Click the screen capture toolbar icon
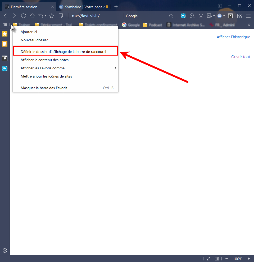The image size is (254, 262). [x=230, y=16]
